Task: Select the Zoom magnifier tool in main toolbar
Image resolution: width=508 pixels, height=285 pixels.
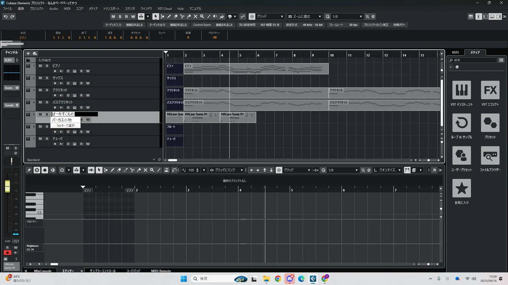Action: [x=202, y=16]
